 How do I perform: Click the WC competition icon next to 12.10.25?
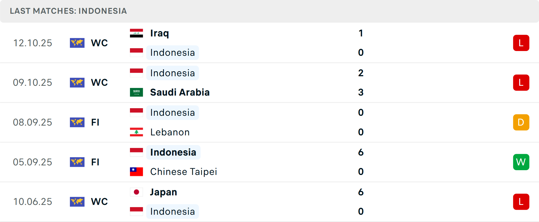(x=77, y=43)
